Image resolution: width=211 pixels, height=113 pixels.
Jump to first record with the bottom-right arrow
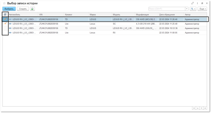point(194,108)
